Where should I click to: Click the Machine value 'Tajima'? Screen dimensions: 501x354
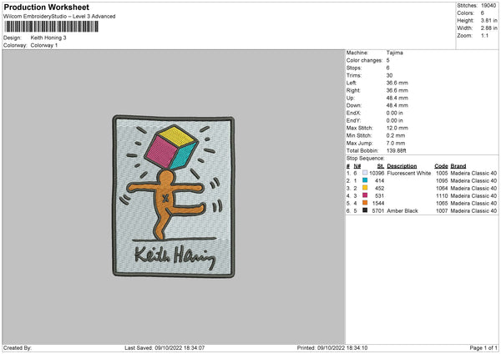click(395, 53)
